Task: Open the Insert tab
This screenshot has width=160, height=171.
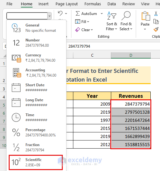Action: coord(43,4)
